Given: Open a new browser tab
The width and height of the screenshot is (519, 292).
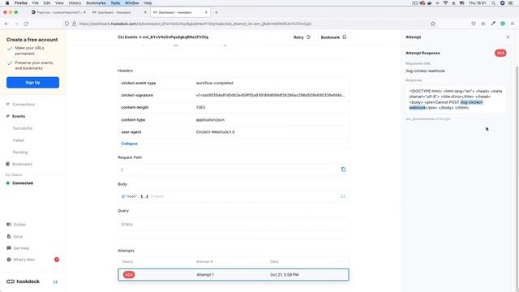Looking at the screenshot, I should pyautogui.click(x=217, y=12).
